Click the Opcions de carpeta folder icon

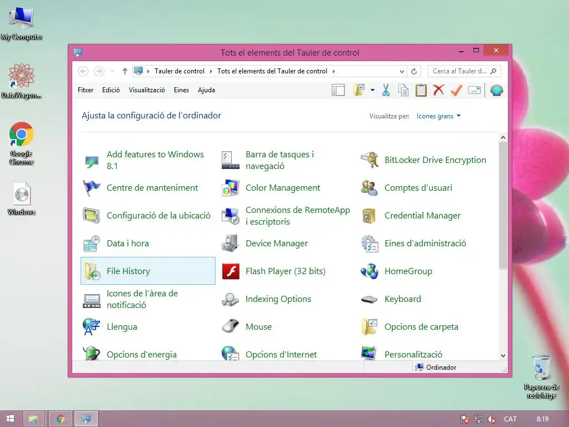coord(370,327)
